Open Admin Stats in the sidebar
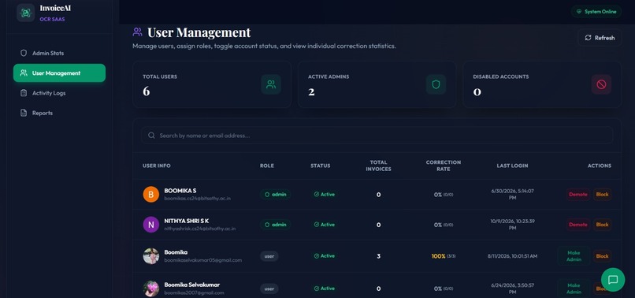 click(x=59, y=53)
